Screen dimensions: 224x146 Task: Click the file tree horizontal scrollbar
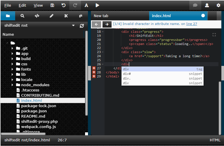point(23,134)
